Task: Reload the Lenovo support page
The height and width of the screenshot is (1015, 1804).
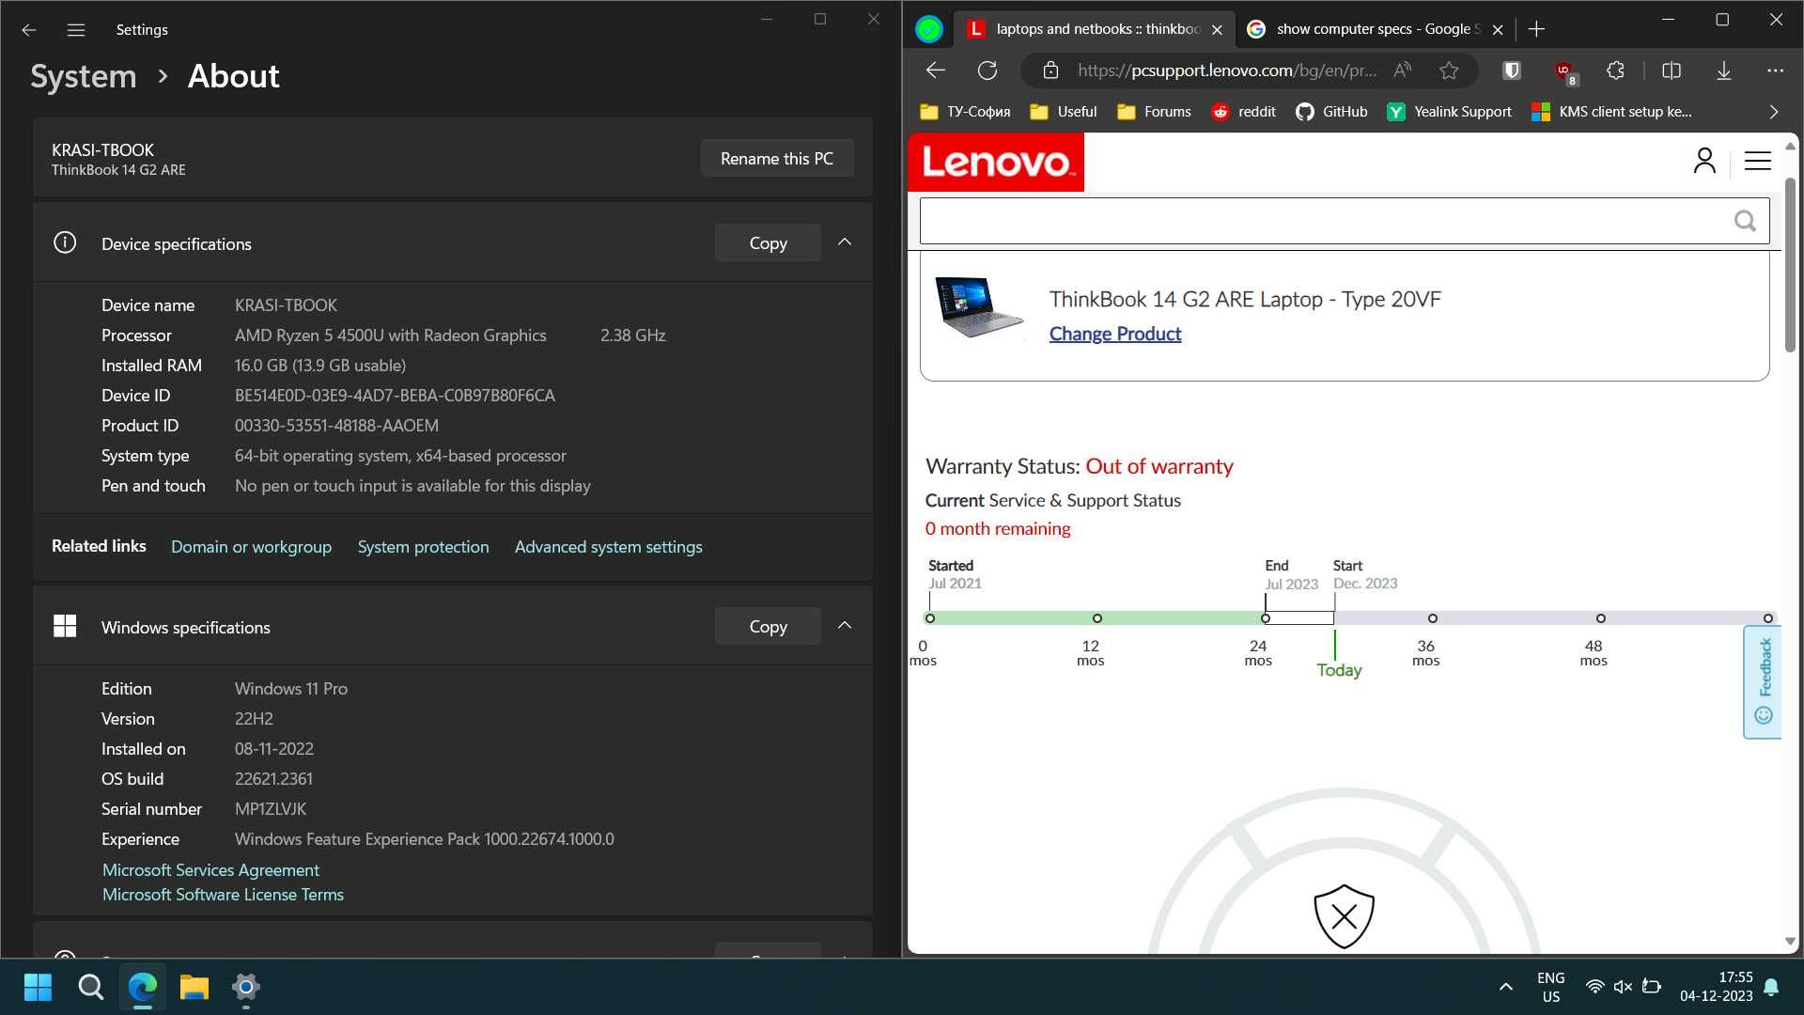Action: [x=988, y=70]
